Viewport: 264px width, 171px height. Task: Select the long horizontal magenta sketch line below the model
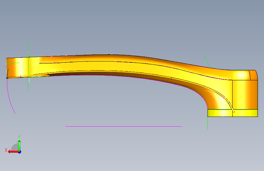124,126
